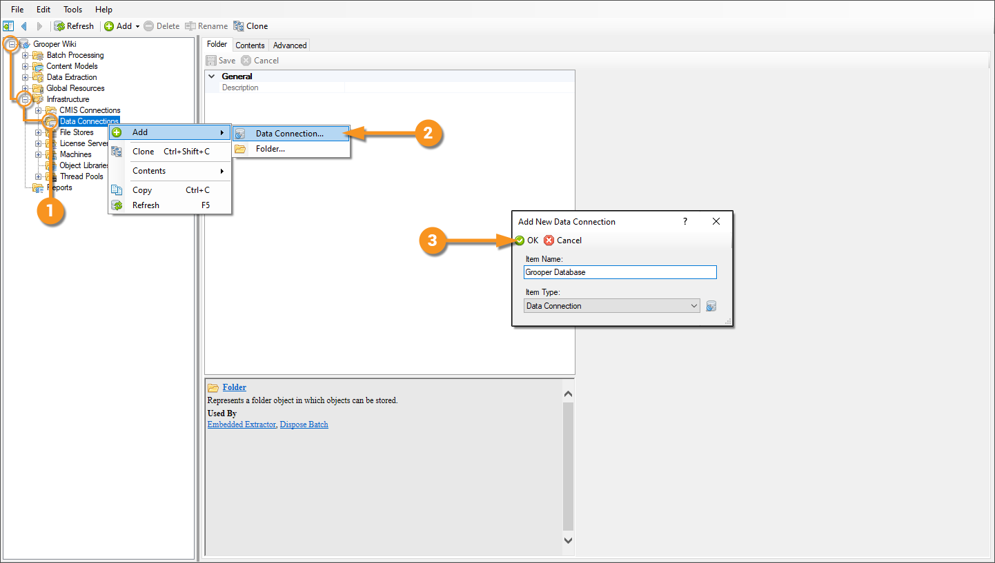Click the grey forward navigation arrow
995x563 pixels.
click(39, 26)
